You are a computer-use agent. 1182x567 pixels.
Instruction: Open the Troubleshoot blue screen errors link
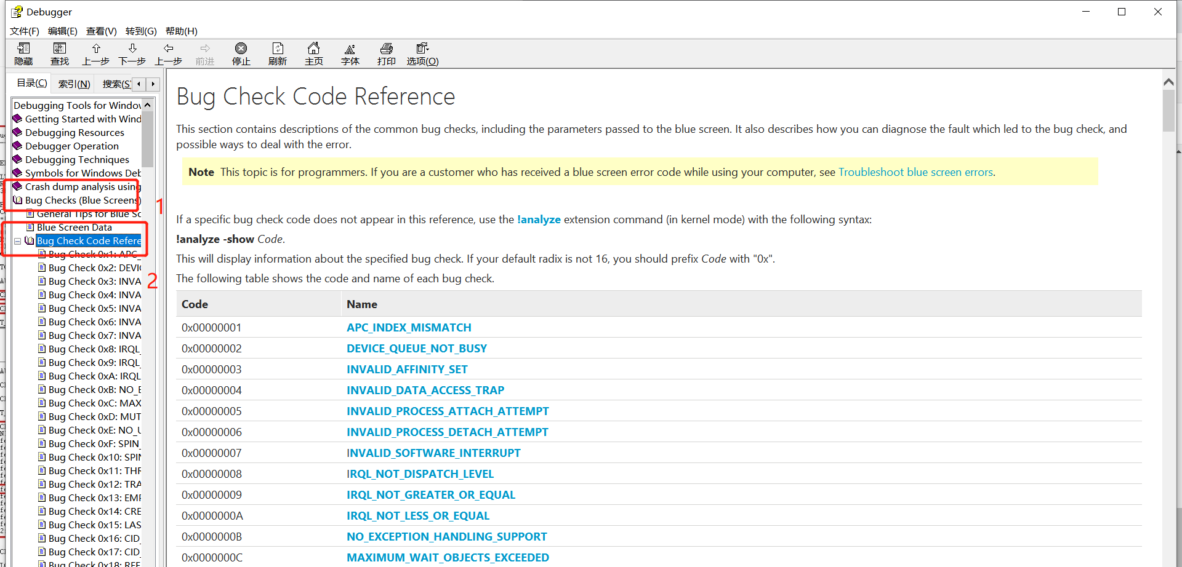915,172
